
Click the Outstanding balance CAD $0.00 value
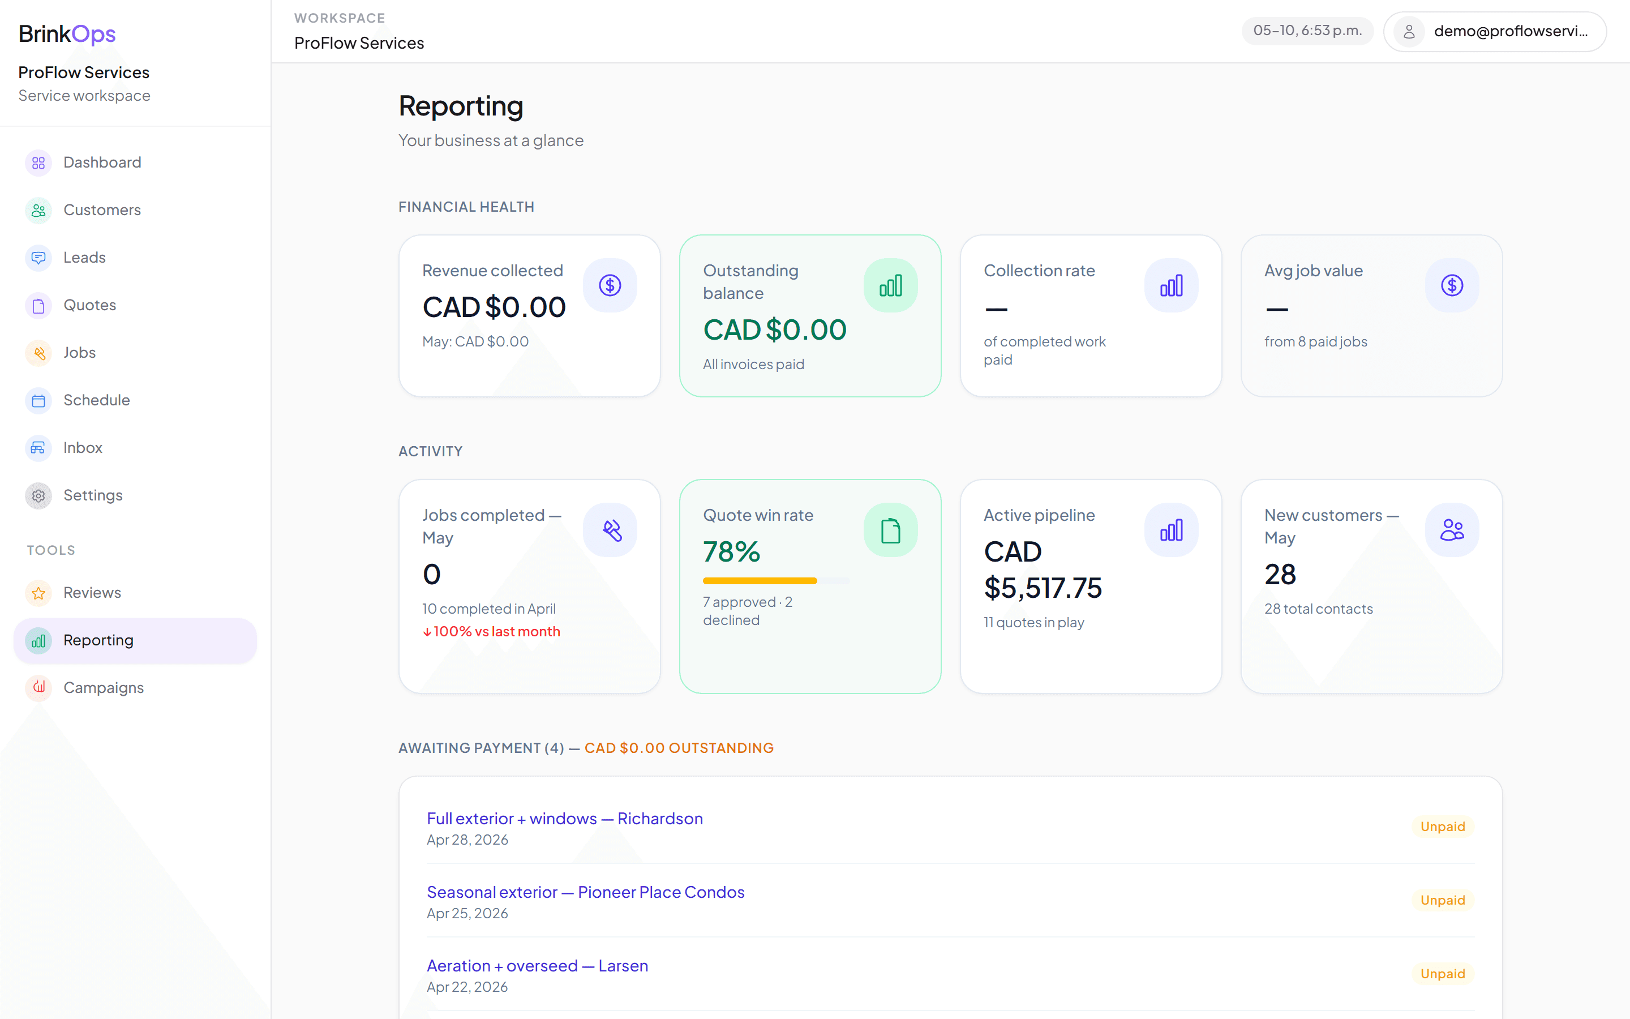click(x=775, y=330)
